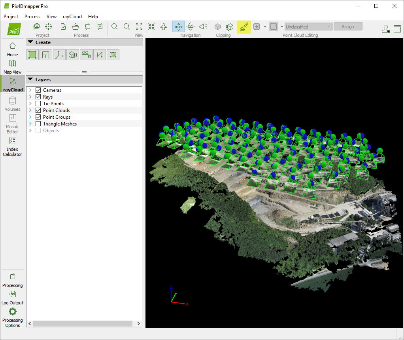Viewport: 404px width, 340px height.
Task: Open the Unclassified classification dropdown
Action: (308, 26)
